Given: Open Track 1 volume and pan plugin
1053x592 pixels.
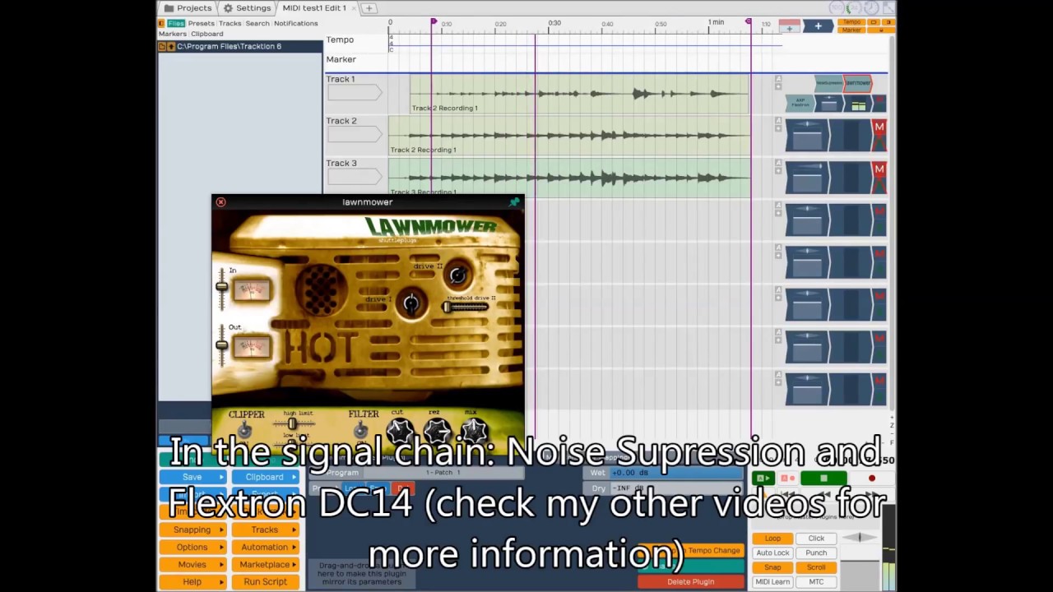Looking at the screenshot, I should point(830,104).
